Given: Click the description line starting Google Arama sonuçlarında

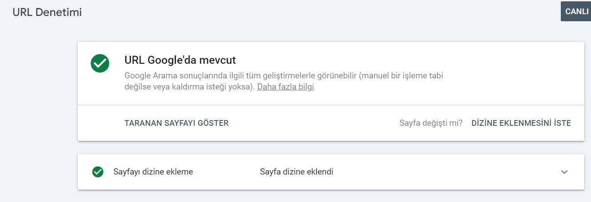Looking at the screenshot, I should [284, 76].
